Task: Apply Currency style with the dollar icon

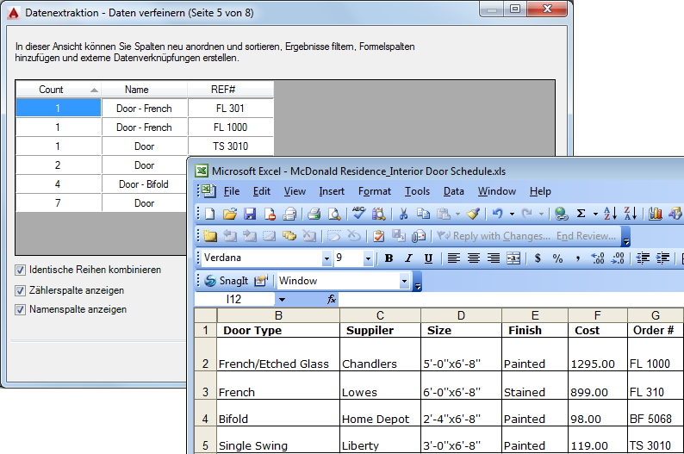Action: click(538, 258)
